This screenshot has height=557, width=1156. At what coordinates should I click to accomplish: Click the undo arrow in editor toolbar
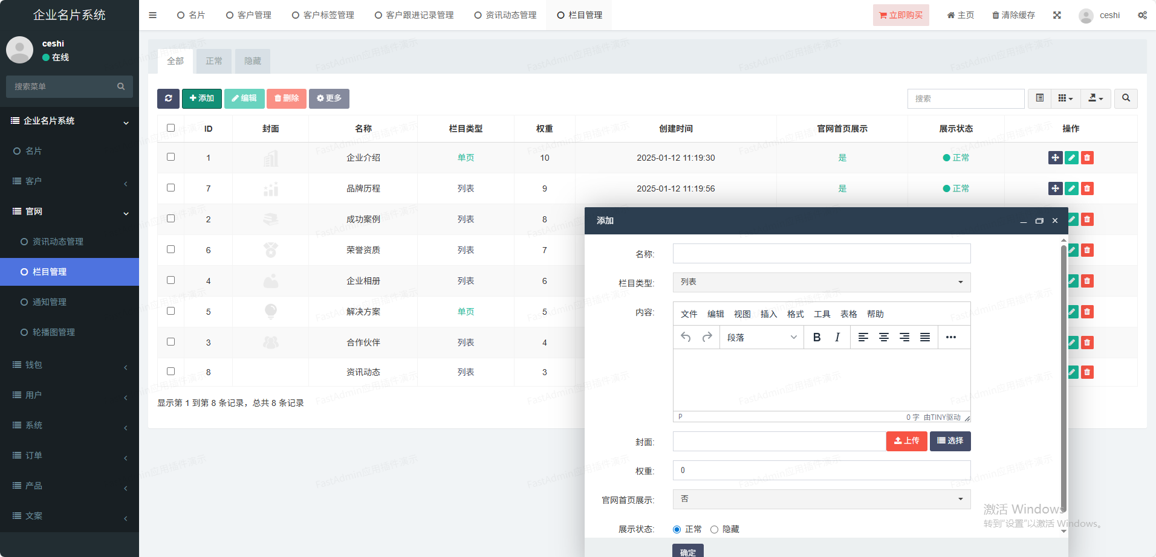[686, 337]
